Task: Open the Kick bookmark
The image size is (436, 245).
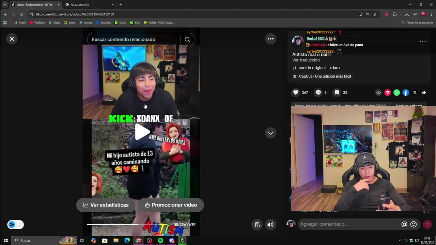Action: (x=135, y=23)
